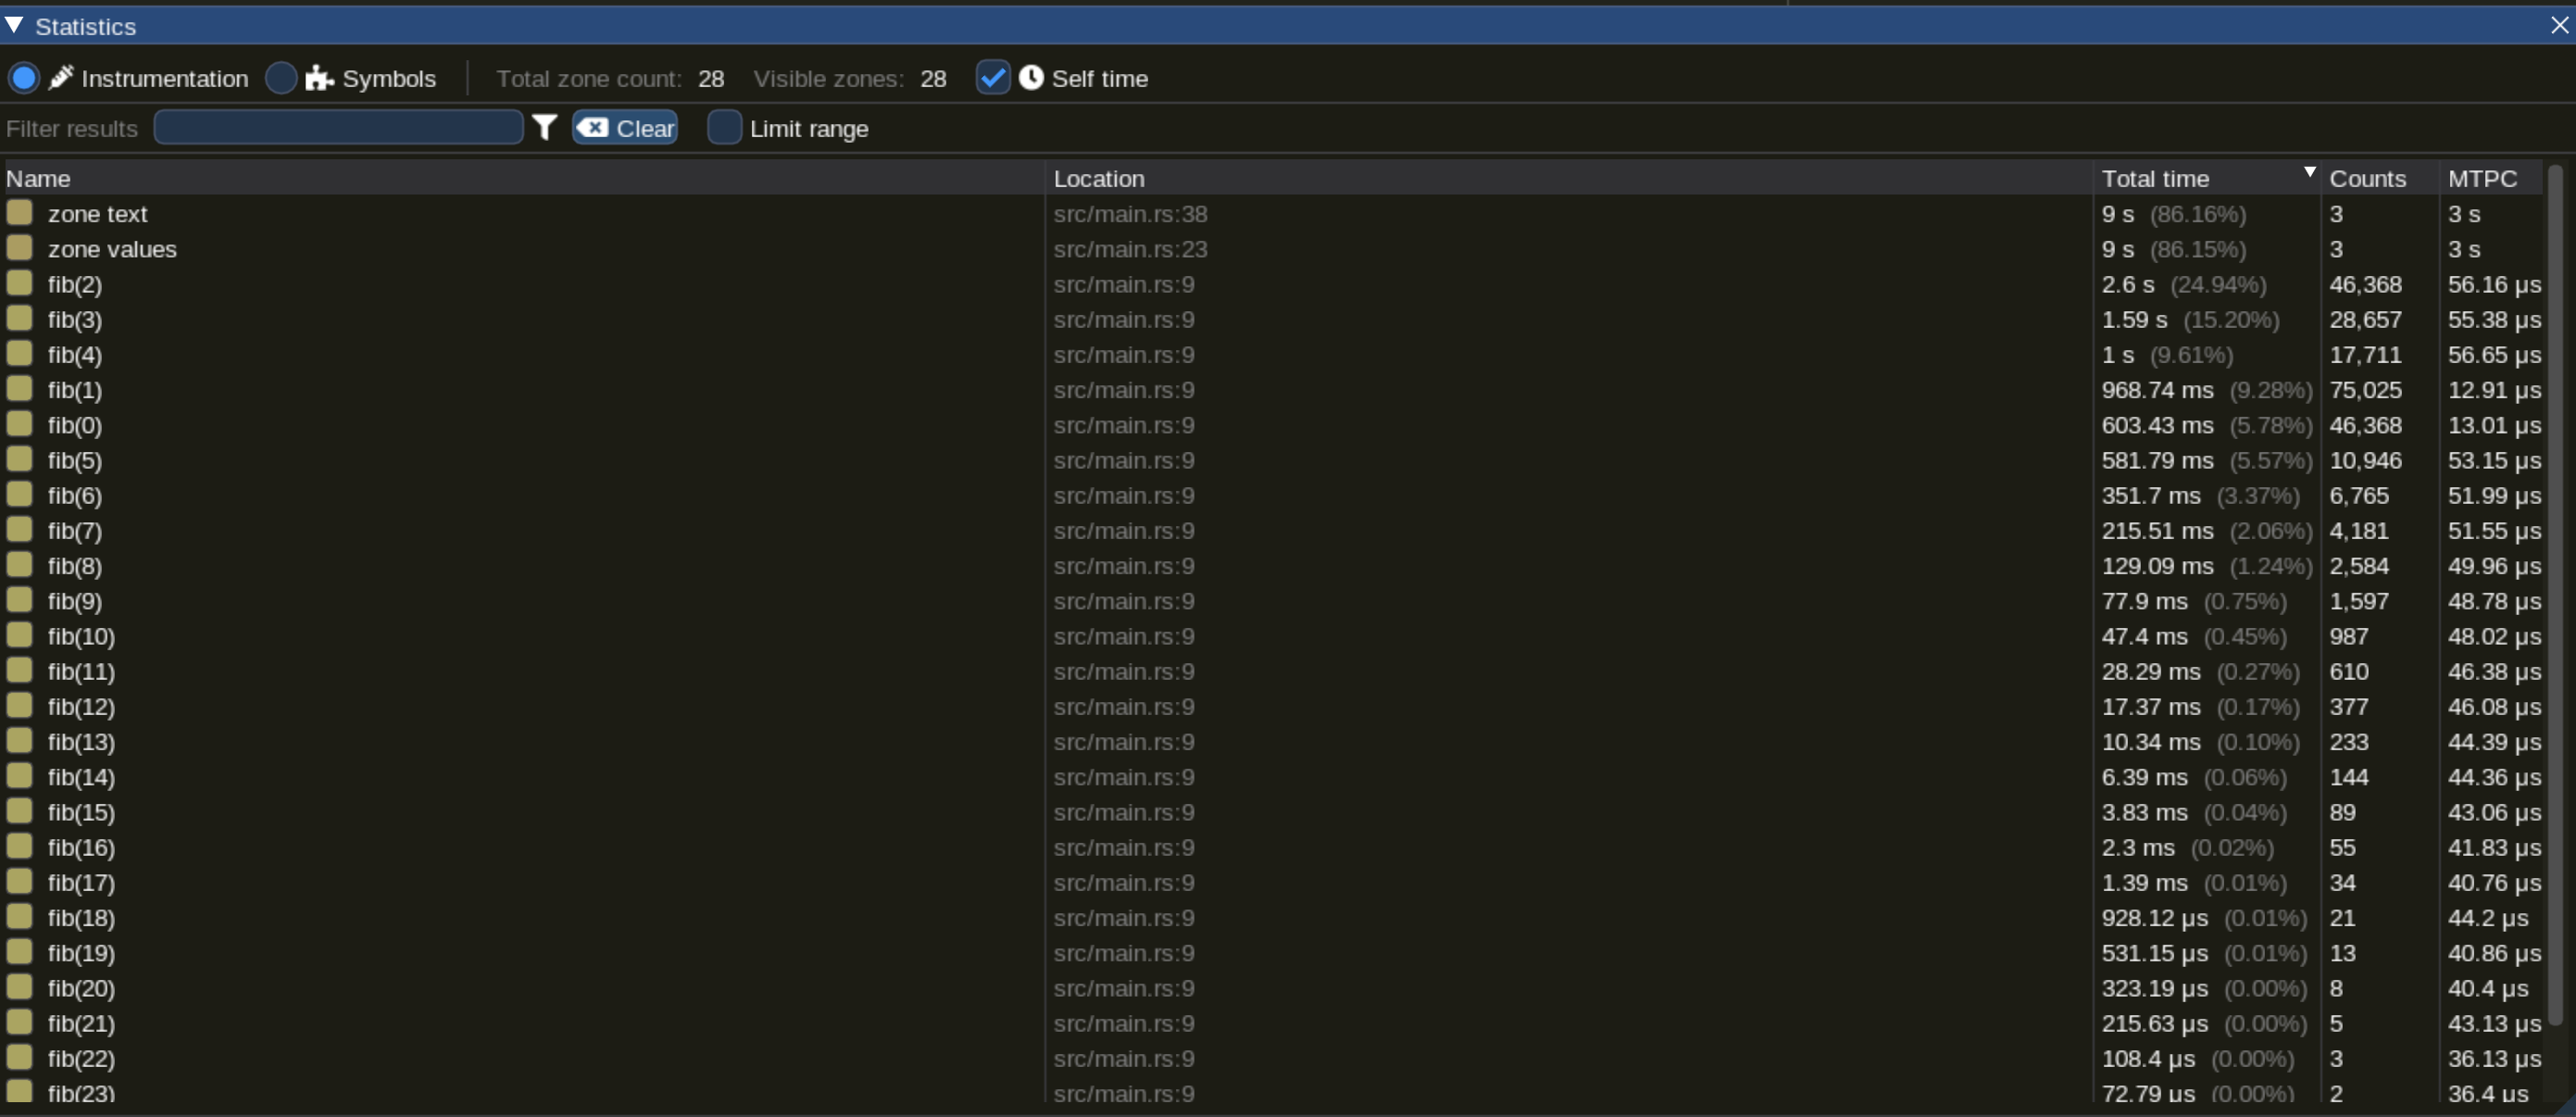Click total time 968.74 ms value
This screenshot has height=1117, width=2576.
tap(2157, 390)
